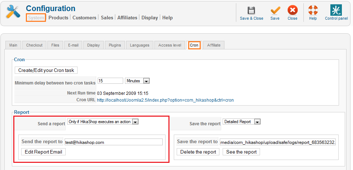The width and height of the screenshot is (353, 170).
Task: Click the minimum delay value field
Action: tap(110, 81)
